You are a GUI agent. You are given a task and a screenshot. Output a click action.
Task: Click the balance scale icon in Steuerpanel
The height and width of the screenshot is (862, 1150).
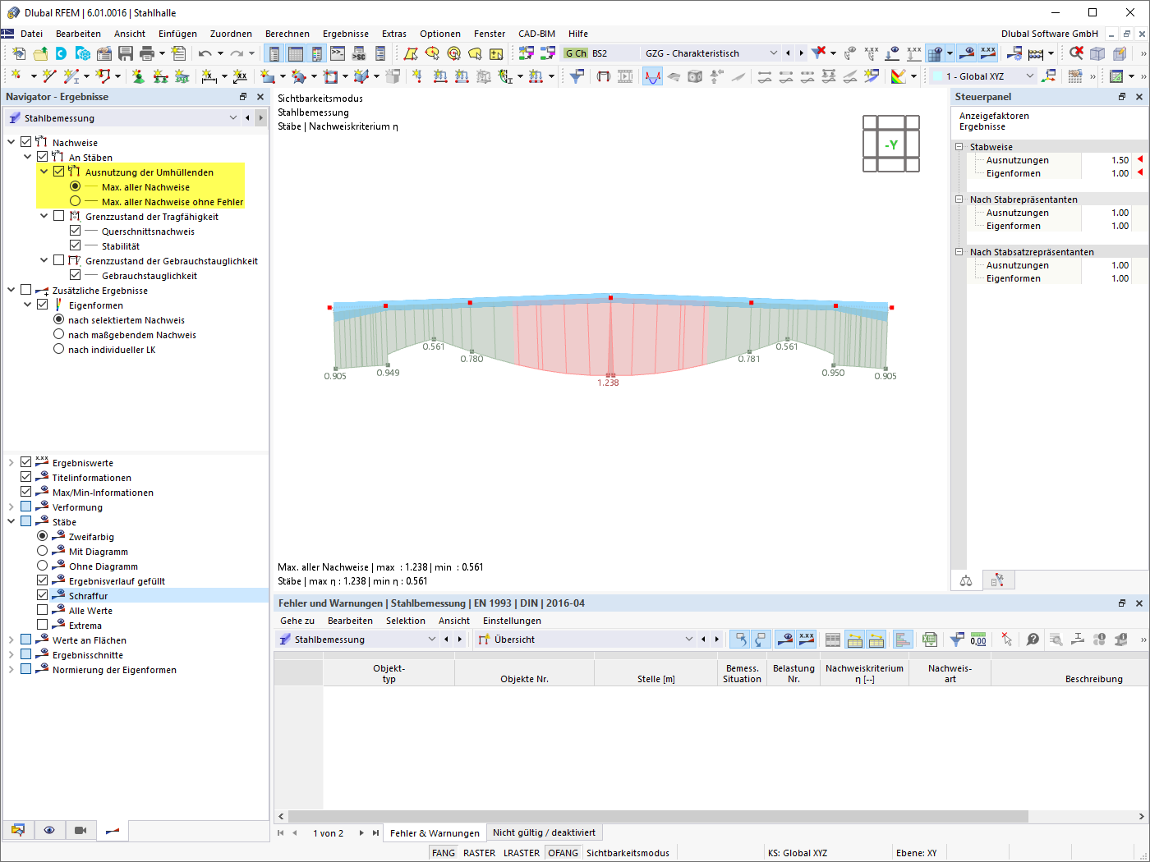(x=966, y=581)
